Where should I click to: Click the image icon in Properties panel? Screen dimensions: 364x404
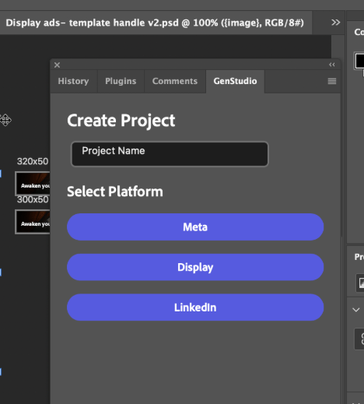361,283
